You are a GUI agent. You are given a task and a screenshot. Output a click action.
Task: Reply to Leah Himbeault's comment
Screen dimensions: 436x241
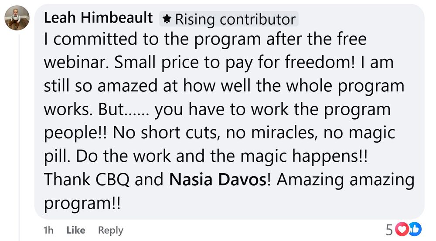point(110,230)
